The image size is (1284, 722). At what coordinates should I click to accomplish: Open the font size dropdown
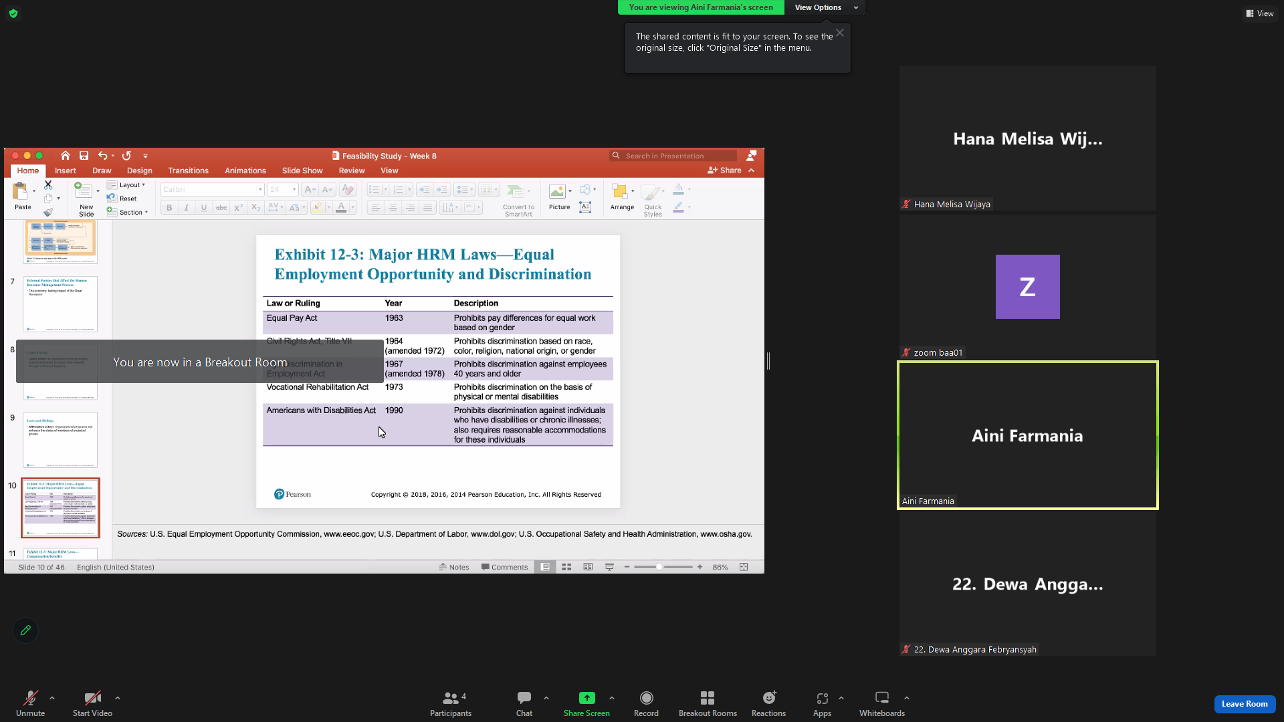[294, 190]
